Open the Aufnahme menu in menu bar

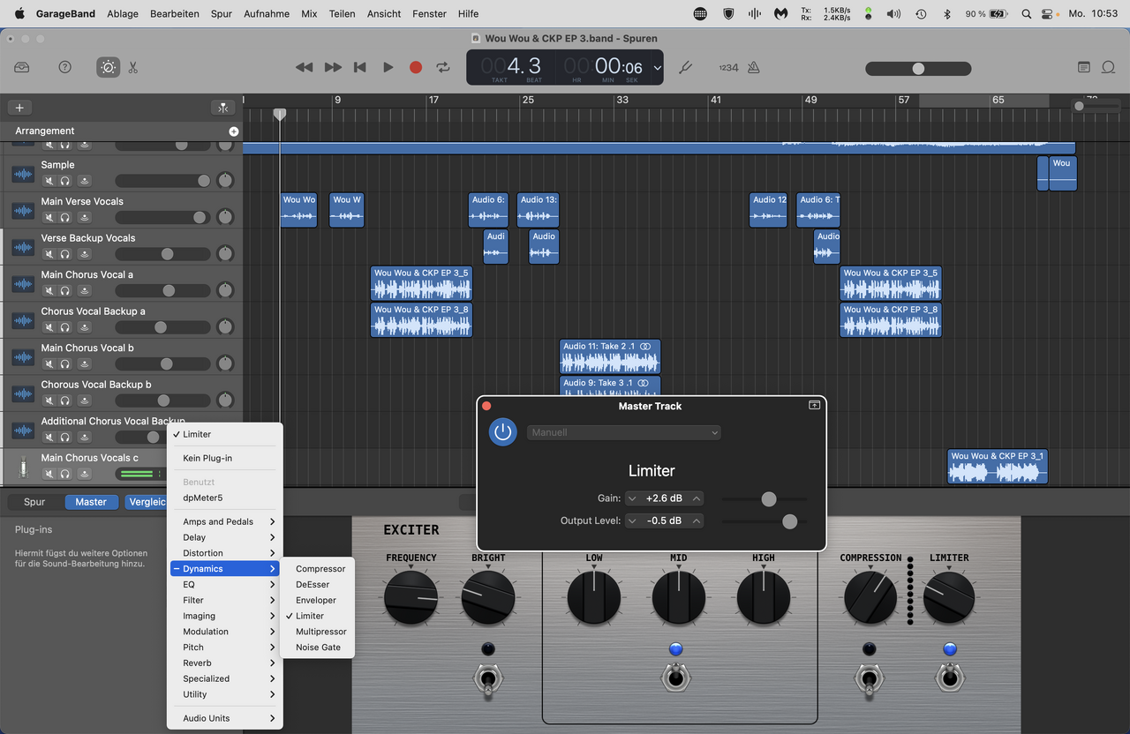[267, 13]
